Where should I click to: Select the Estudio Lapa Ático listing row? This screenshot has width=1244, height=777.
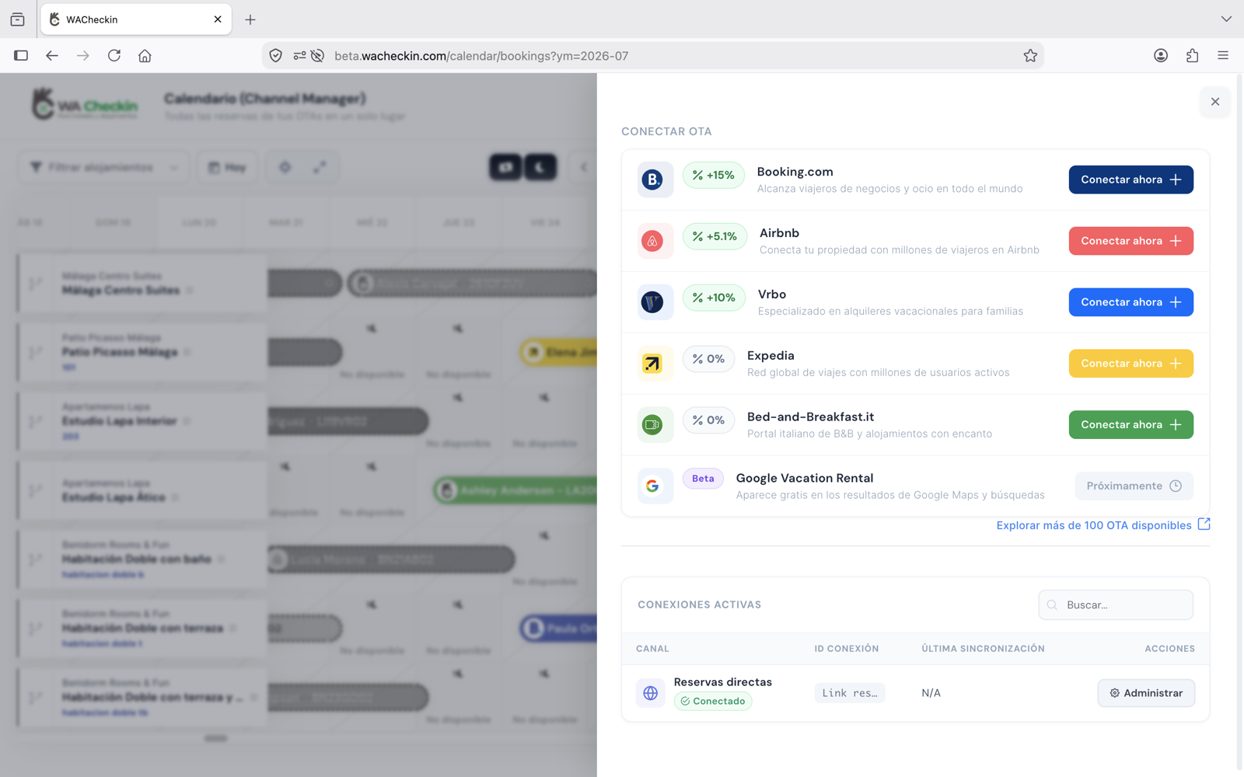click(x=142, y=491)
